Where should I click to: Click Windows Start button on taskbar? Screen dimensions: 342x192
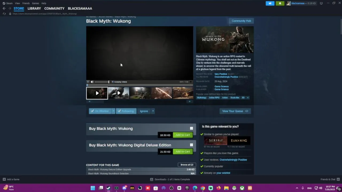93,188
